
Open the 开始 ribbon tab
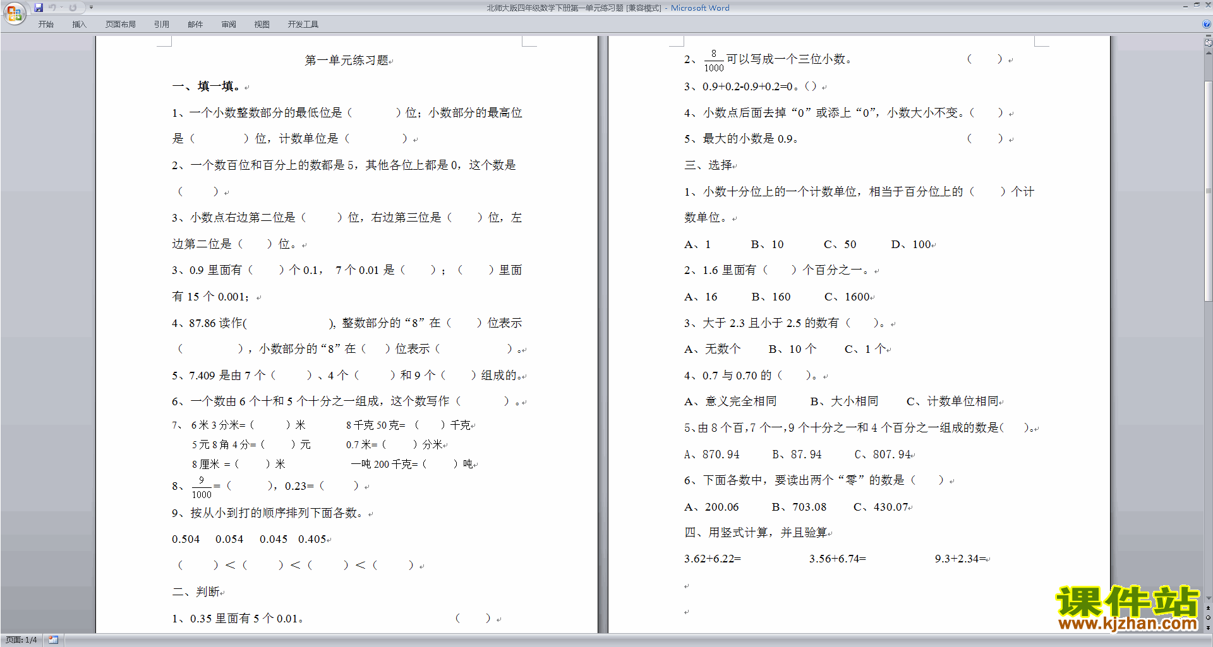pos(45,25)
